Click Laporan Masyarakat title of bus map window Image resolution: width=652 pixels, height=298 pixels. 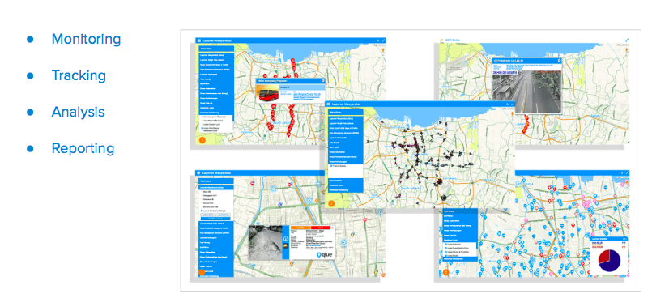click(217, 40)
